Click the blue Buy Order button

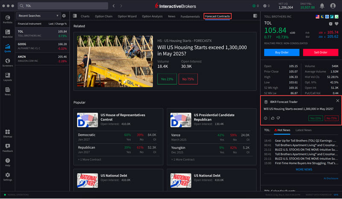pos(281,52)
